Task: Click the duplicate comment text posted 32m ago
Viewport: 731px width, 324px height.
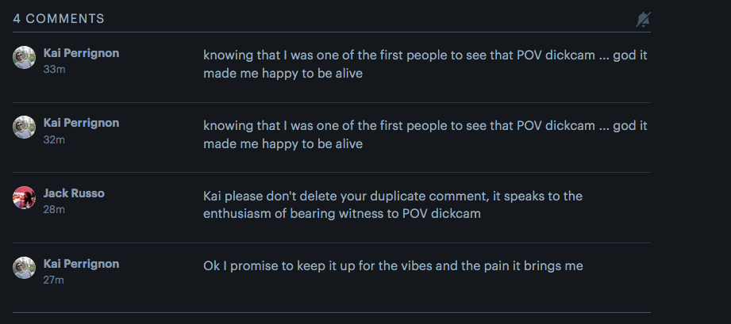Action: [x=425, y=135]
